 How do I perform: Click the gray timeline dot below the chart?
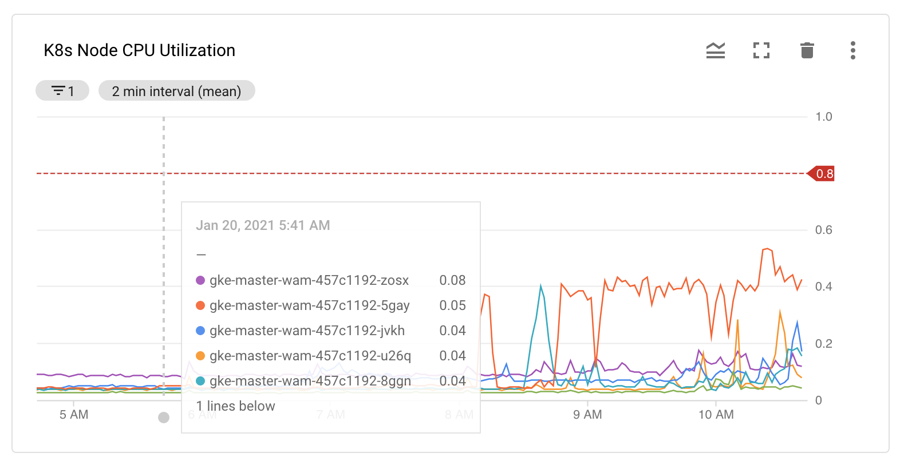click(163, 418)
